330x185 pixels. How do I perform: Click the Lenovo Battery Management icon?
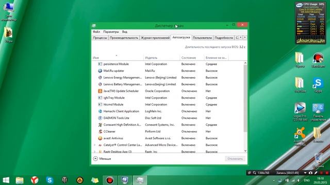coord(100,84)
